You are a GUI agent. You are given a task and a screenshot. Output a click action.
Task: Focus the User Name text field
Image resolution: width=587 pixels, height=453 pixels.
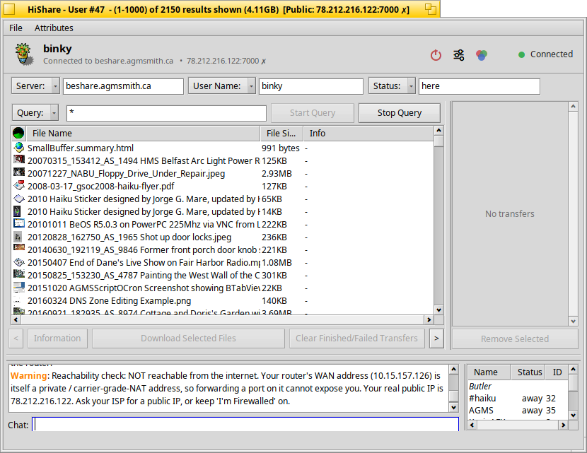point(310,86)
